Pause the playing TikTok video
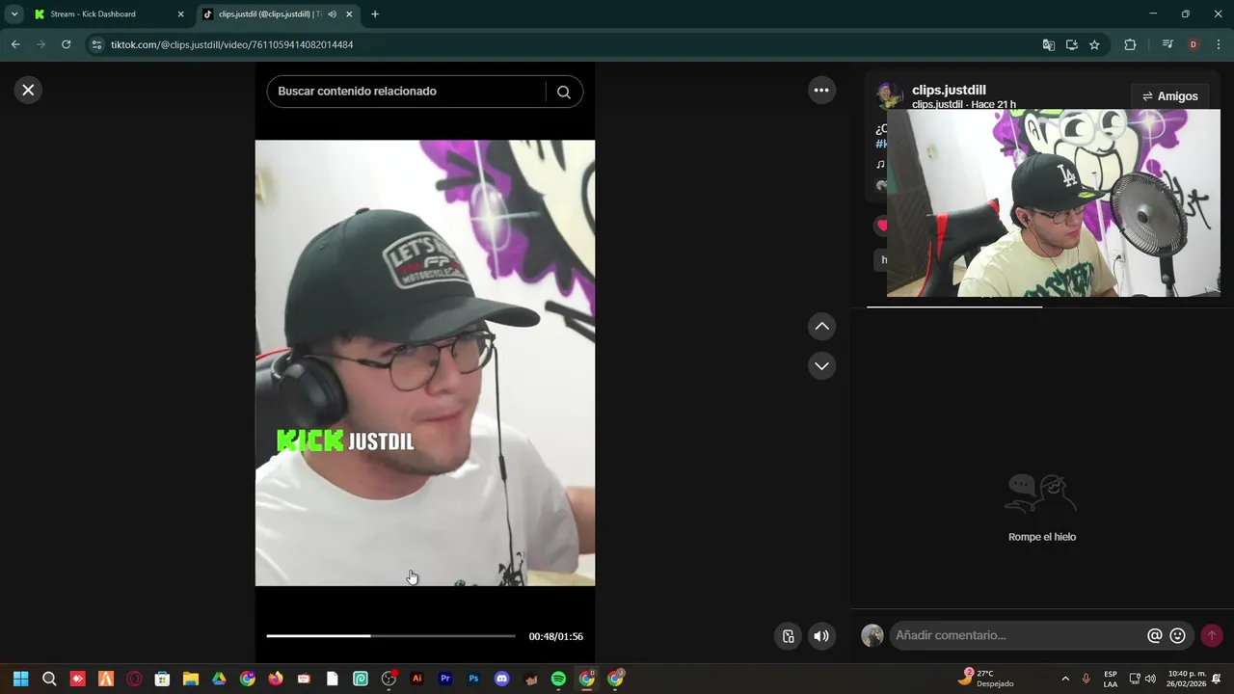 point(425,362)
